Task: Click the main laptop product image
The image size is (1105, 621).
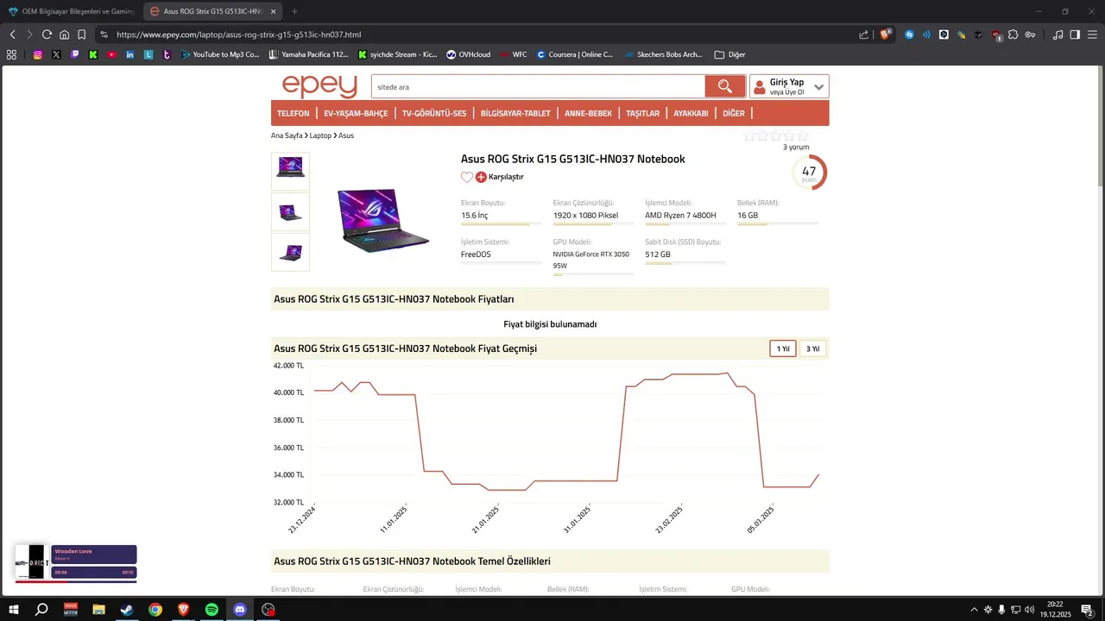Action: pos(383,220)
